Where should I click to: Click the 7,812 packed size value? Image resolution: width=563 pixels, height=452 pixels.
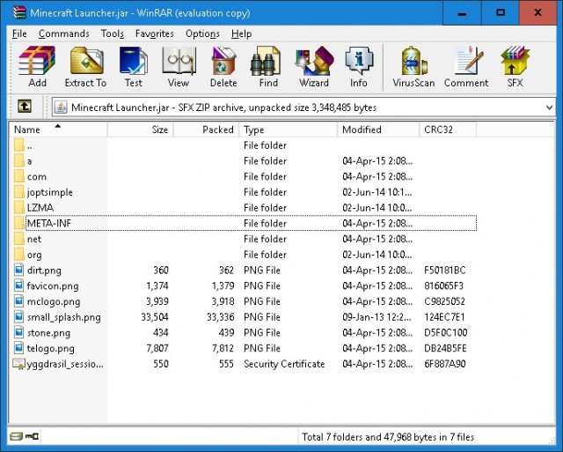(x=223, y=348)
